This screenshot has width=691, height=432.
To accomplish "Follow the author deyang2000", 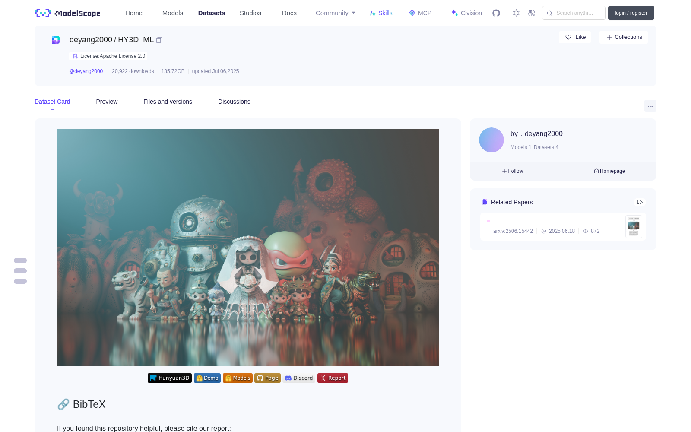I will (513, 171).
